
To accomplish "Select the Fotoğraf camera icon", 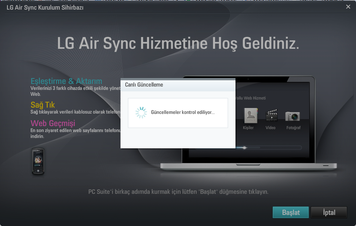I will tap(293, 116).
